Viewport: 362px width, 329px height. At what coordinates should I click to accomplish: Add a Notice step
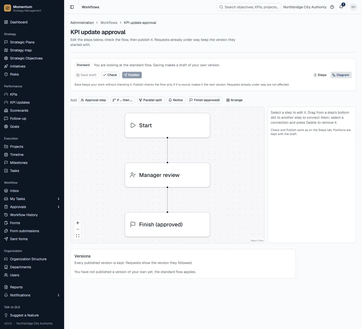coord(176,100)
